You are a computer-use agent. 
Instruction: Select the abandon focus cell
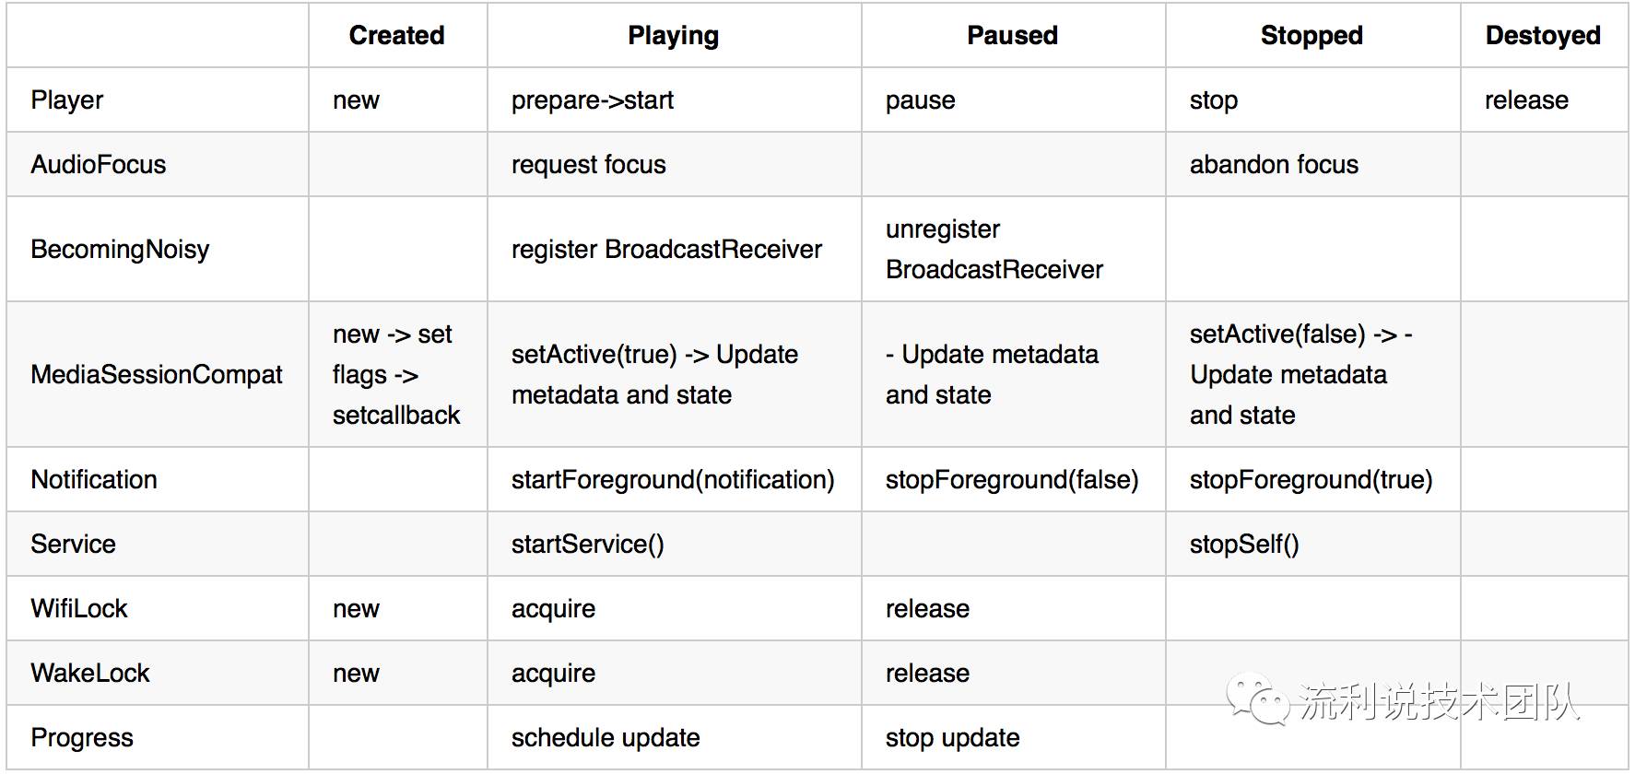click(x=1274, y=164)
